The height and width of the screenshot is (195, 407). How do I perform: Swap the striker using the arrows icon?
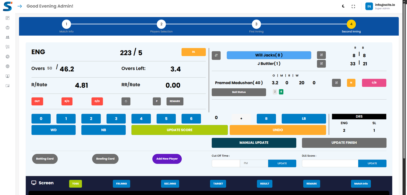pos(216,55)
